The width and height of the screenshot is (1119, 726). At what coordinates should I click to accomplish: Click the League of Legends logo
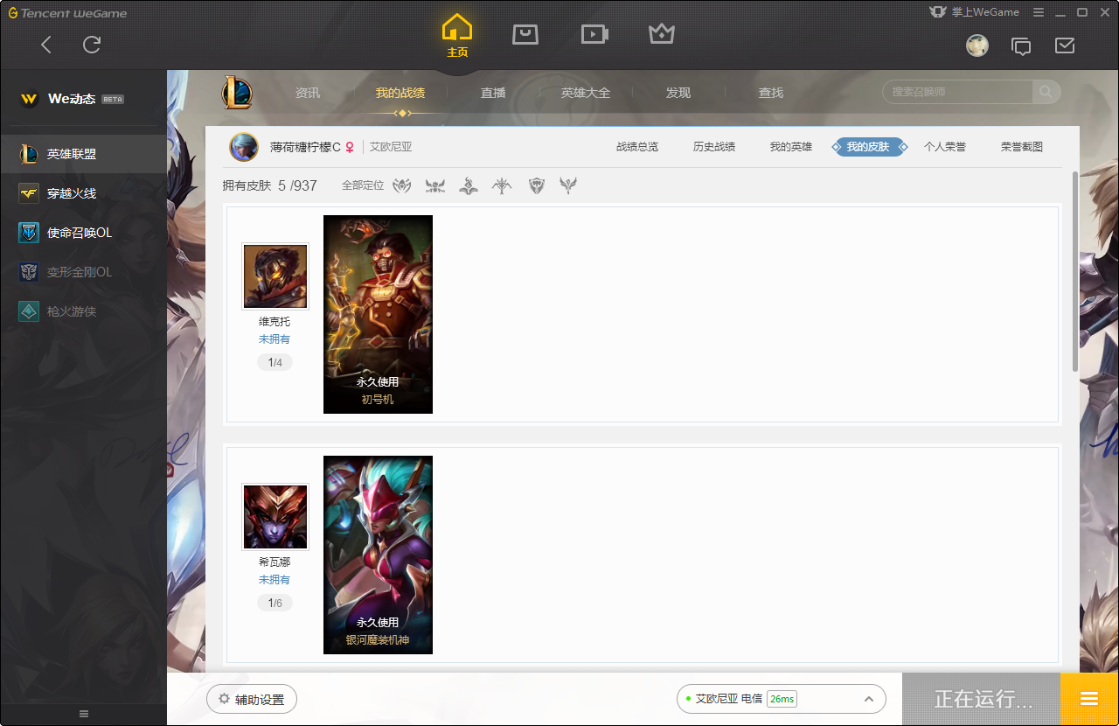[x=237, y=92]
